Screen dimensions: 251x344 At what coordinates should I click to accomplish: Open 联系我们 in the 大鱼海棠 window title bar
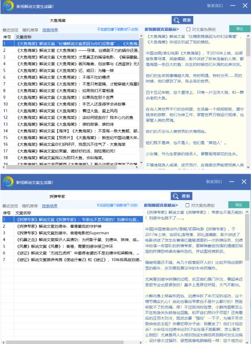point(215,6)
